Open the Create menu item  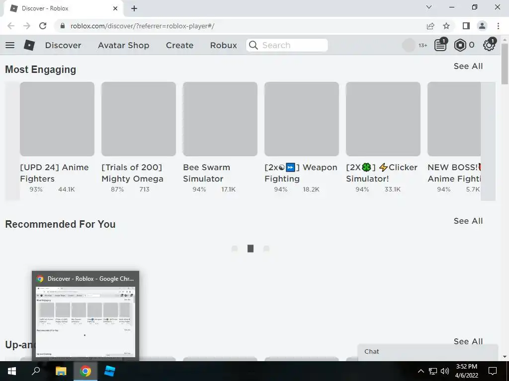pyautogui.click(x=179, y=45)
